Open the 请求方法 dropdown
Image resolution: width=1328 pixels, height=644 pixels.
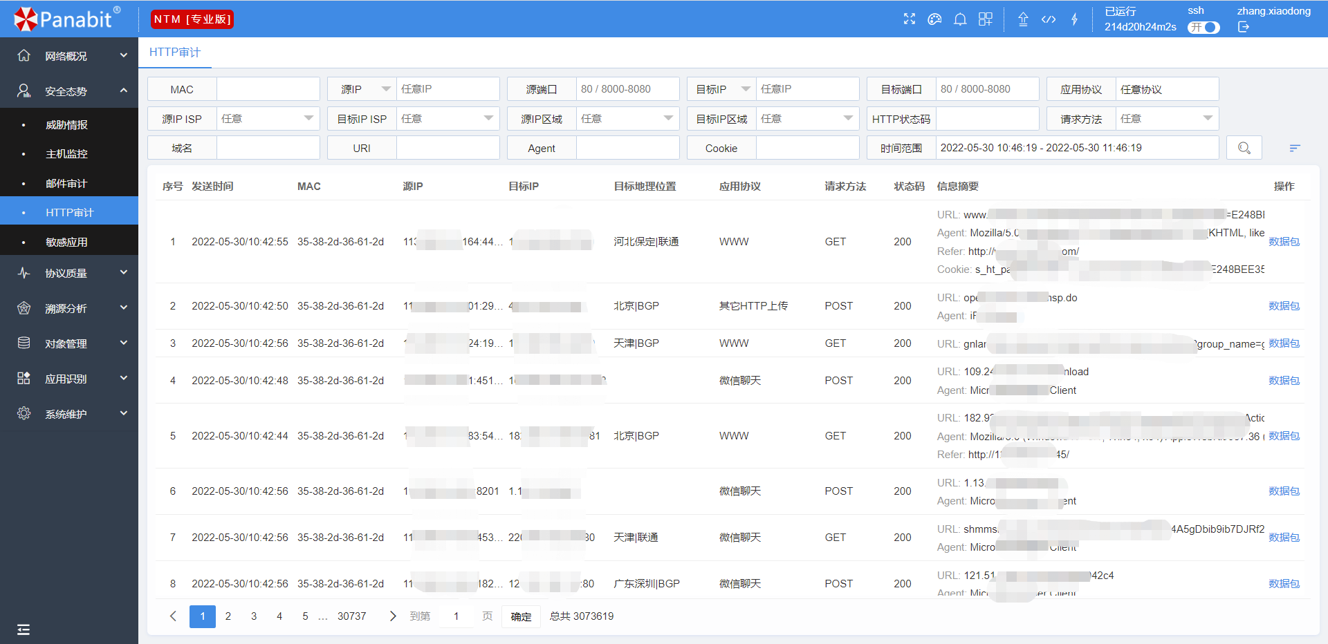1167,119
